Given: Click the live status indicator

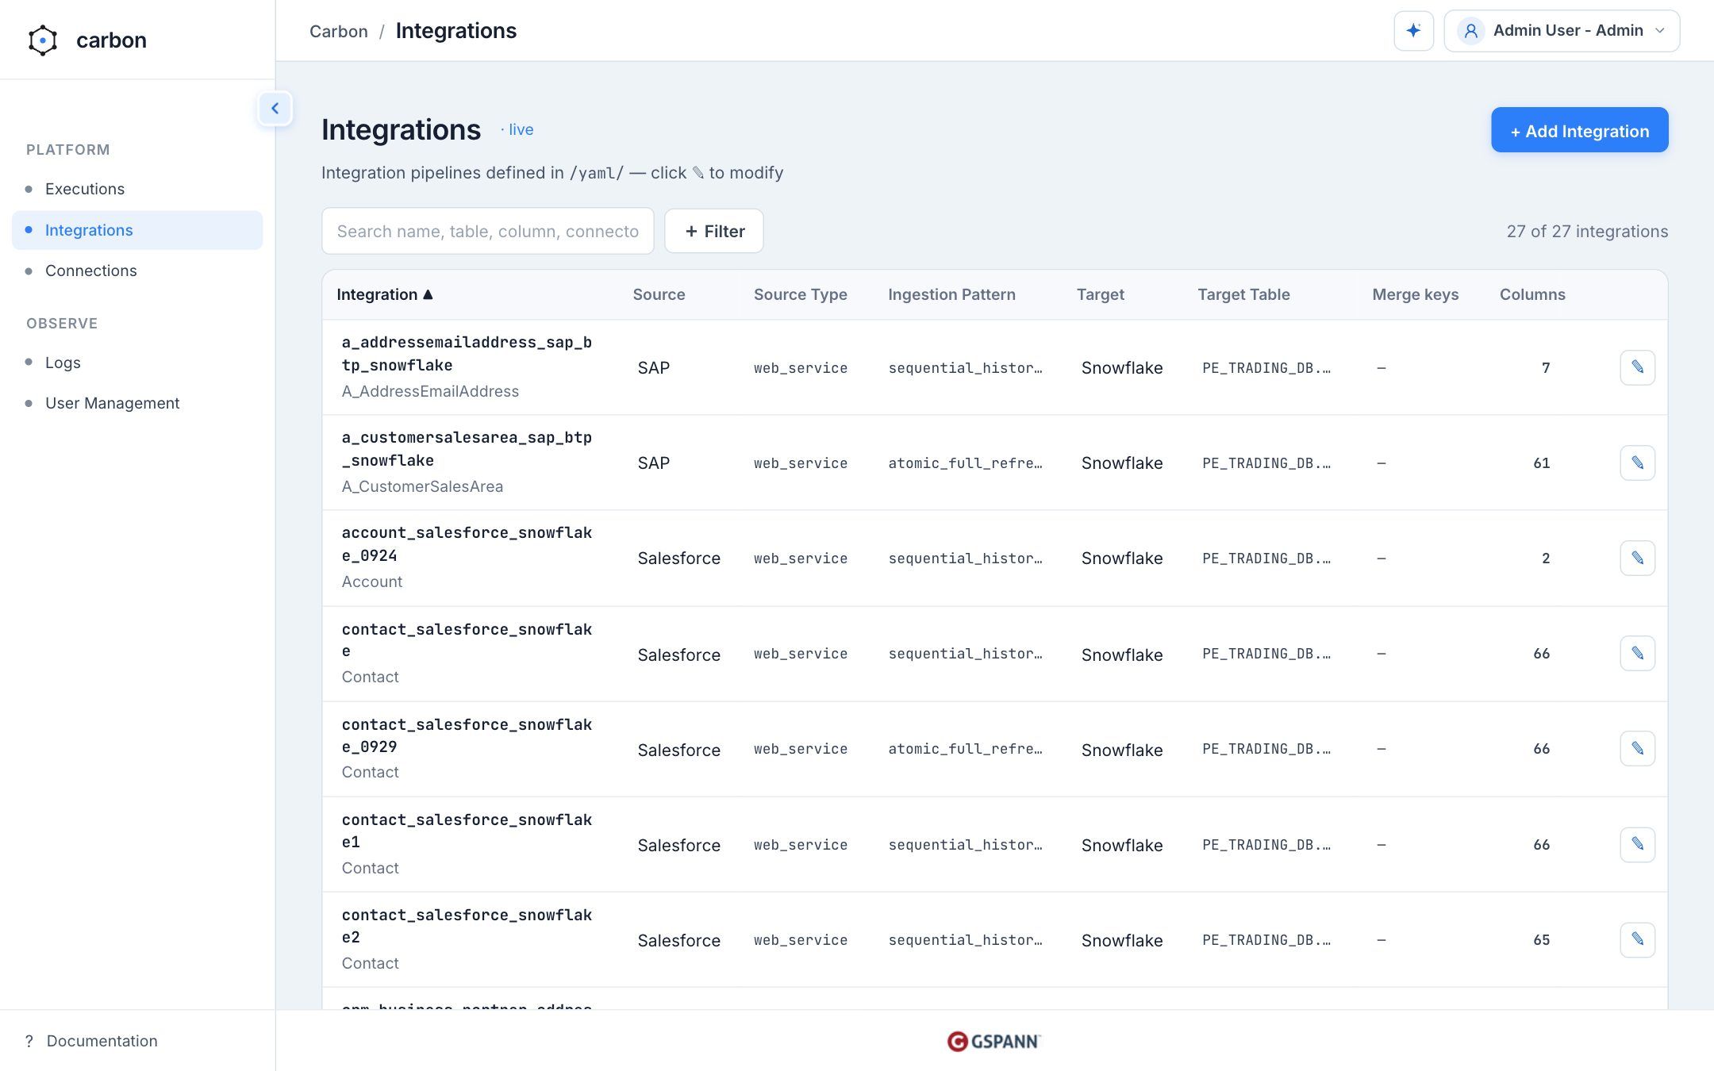Looking at the screenshot, I should [x=517, y=129].
